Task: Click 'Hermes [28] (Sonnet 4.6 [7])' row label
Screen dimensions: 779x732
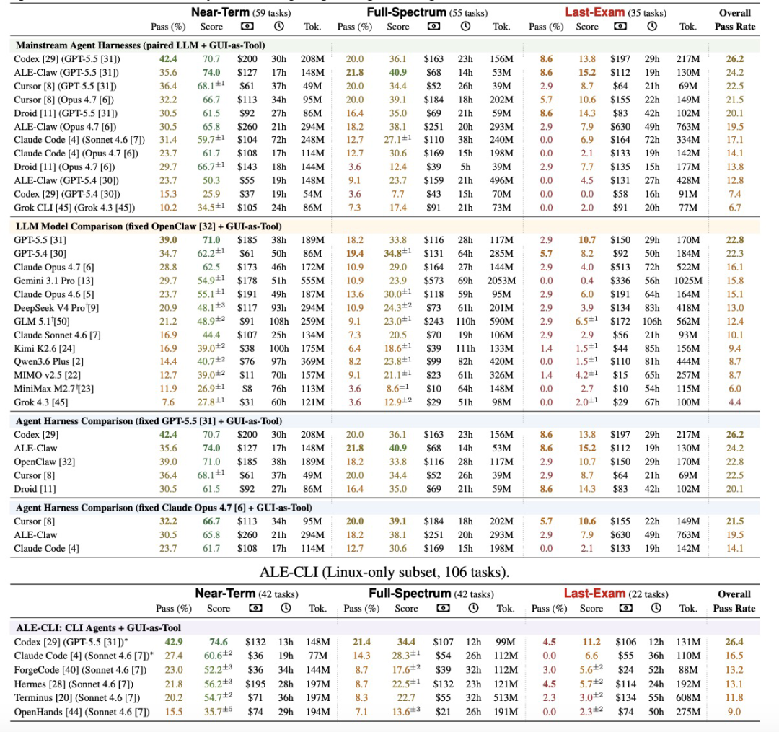Action: (74, 684)
